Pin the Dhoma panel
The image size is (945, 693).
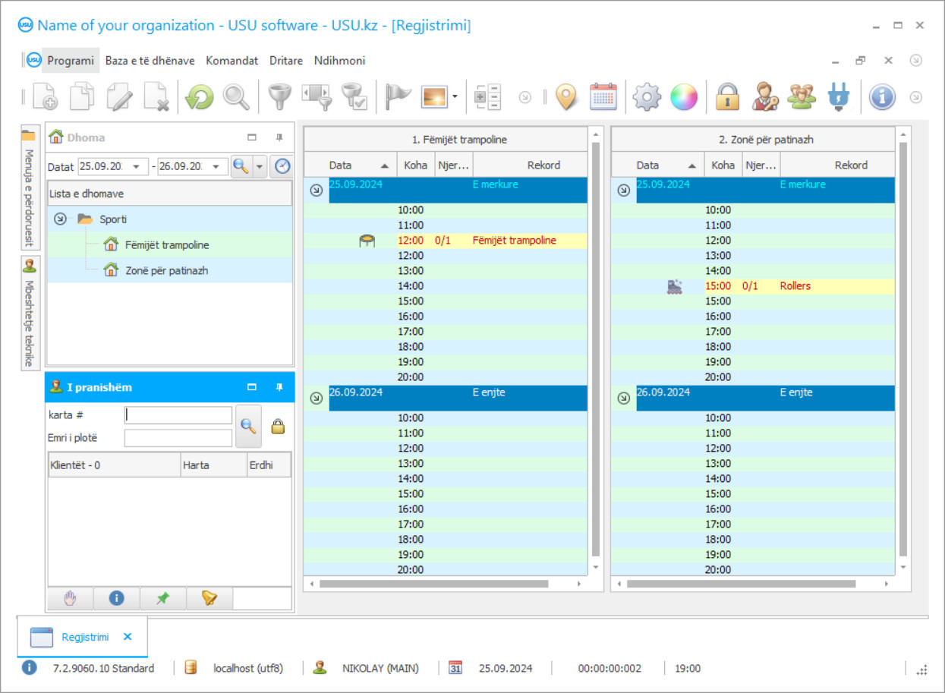point(279,137)
